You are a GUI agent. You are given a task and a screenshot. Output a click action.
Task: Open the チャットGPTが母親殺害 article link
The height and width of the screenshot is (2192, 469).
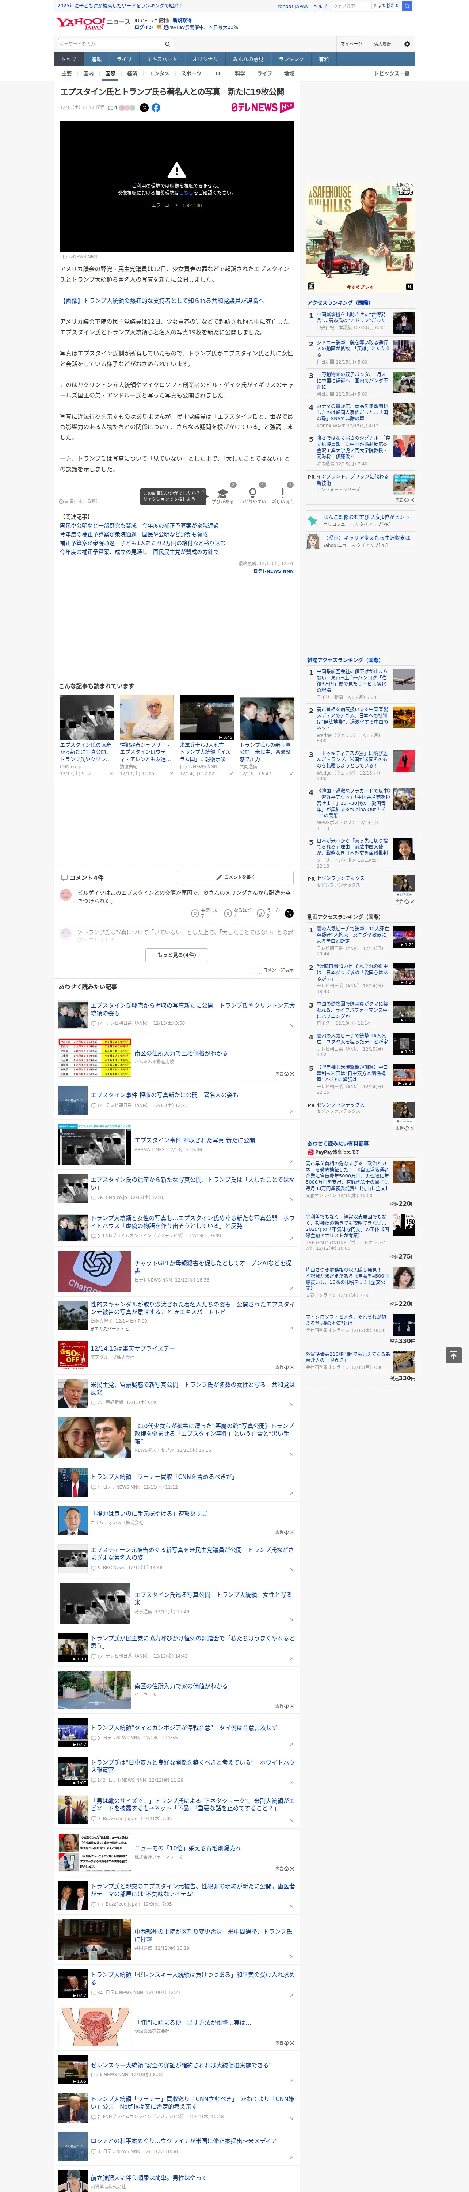pyautogui.click(x=213, y=1266)
